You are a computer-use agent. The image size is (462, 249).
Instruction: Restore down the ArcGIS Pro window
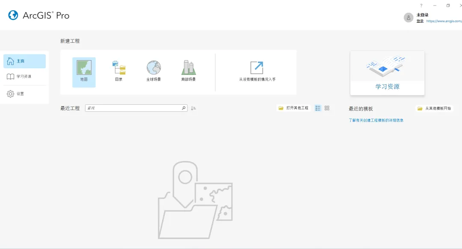point(448,6)
